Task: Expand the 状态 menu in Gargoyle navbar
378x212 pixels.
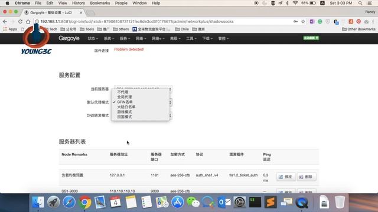Action: 93,38
